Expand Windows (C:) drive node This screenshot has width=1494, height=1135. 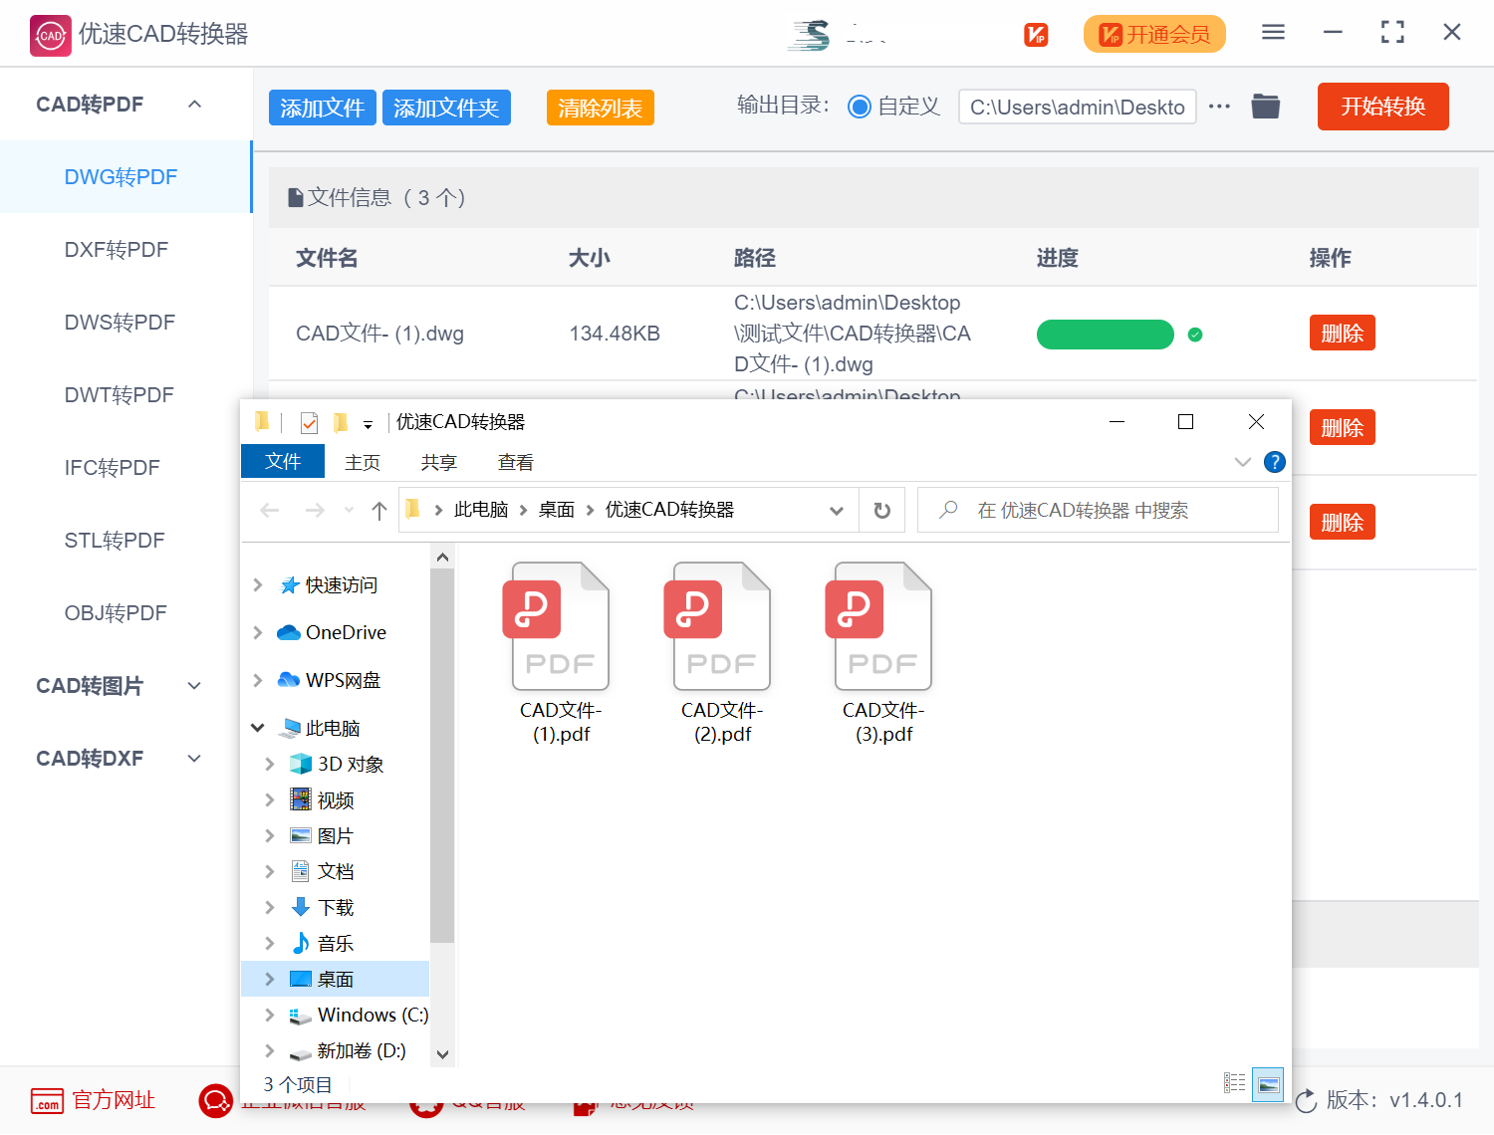tap(270, 1016)
